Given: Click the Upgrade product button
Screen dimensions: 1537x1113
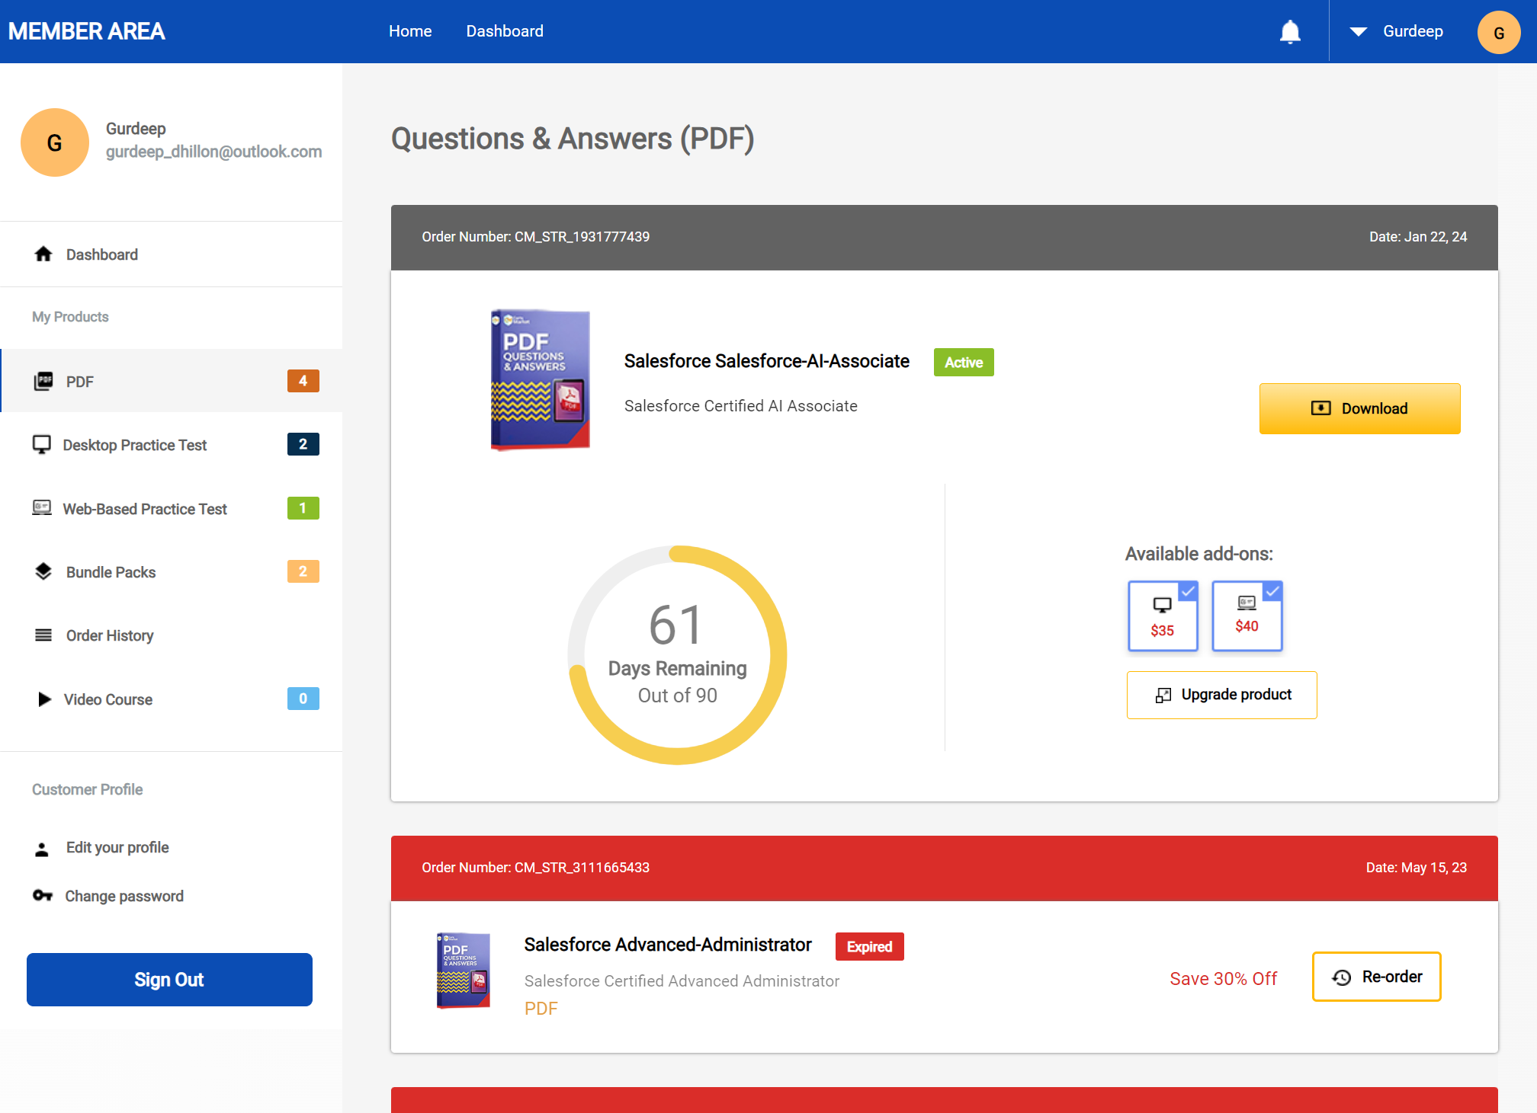Looking at the screenshot, I should [x=1221, y=695].
